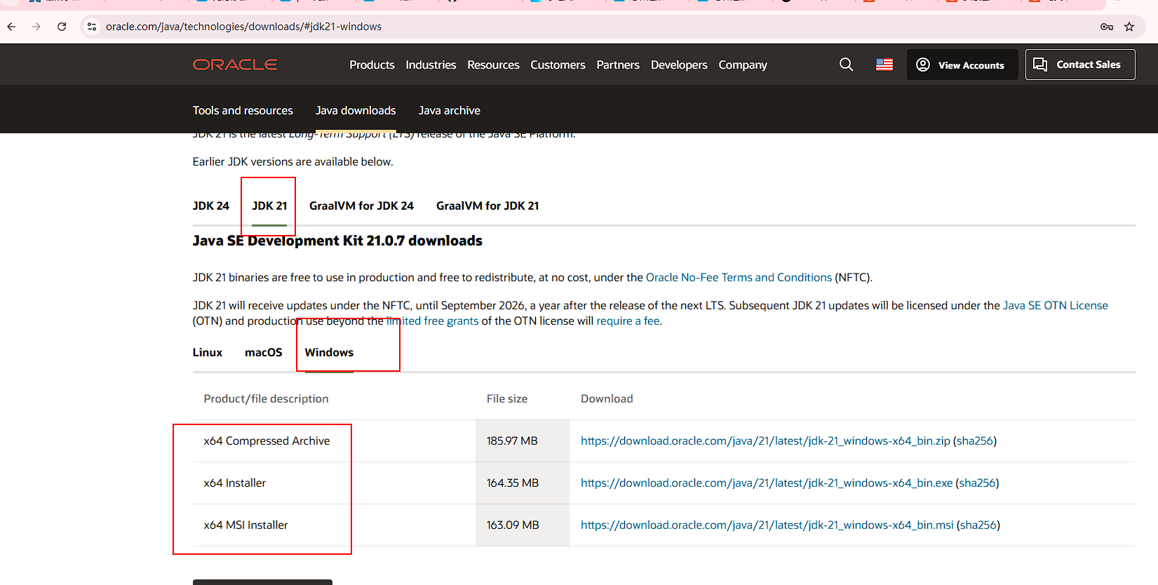Viewport: 1158px width, 585px height.
Task: Open sha256 link for the exe installer
Action: click(978, 483)
